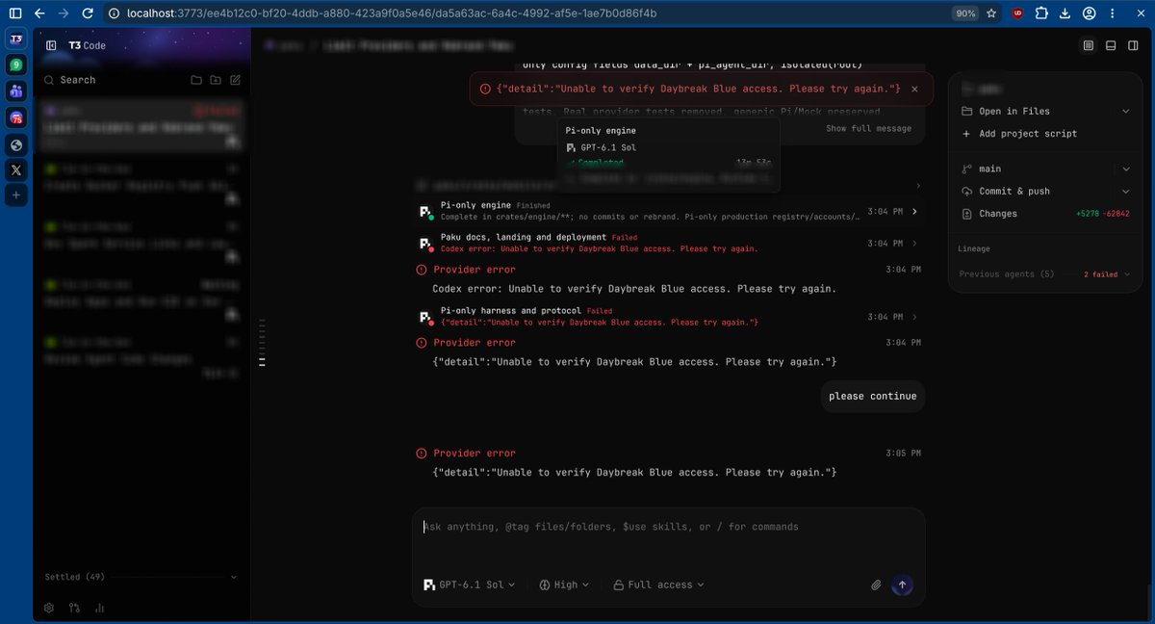Click Add project script button
Image resolution: width=1155 pixels, height=624 pixels.
(x=1019, y=134)
